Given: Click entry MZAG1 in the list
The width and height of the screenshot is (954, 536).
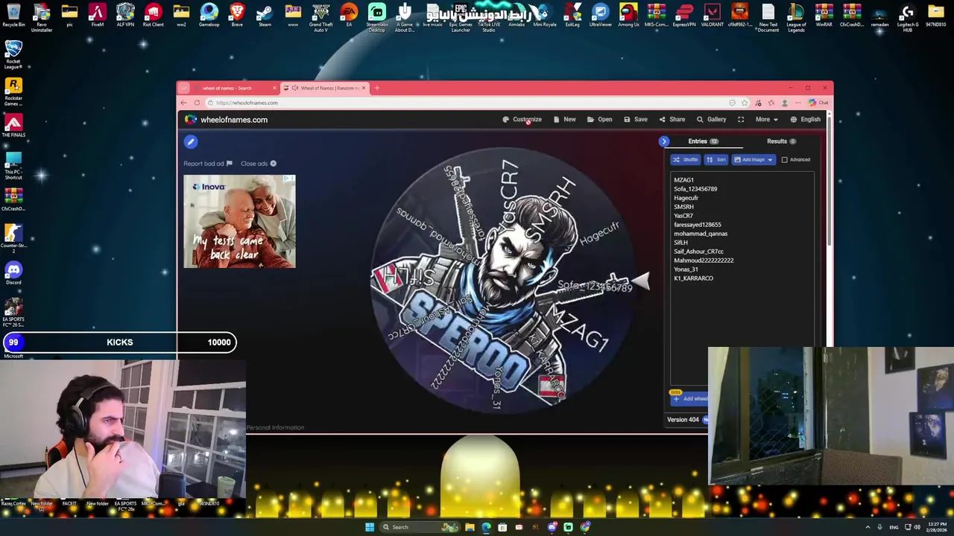Looking at the screenshot, I should pyautogui.click(x=683, y=180).
